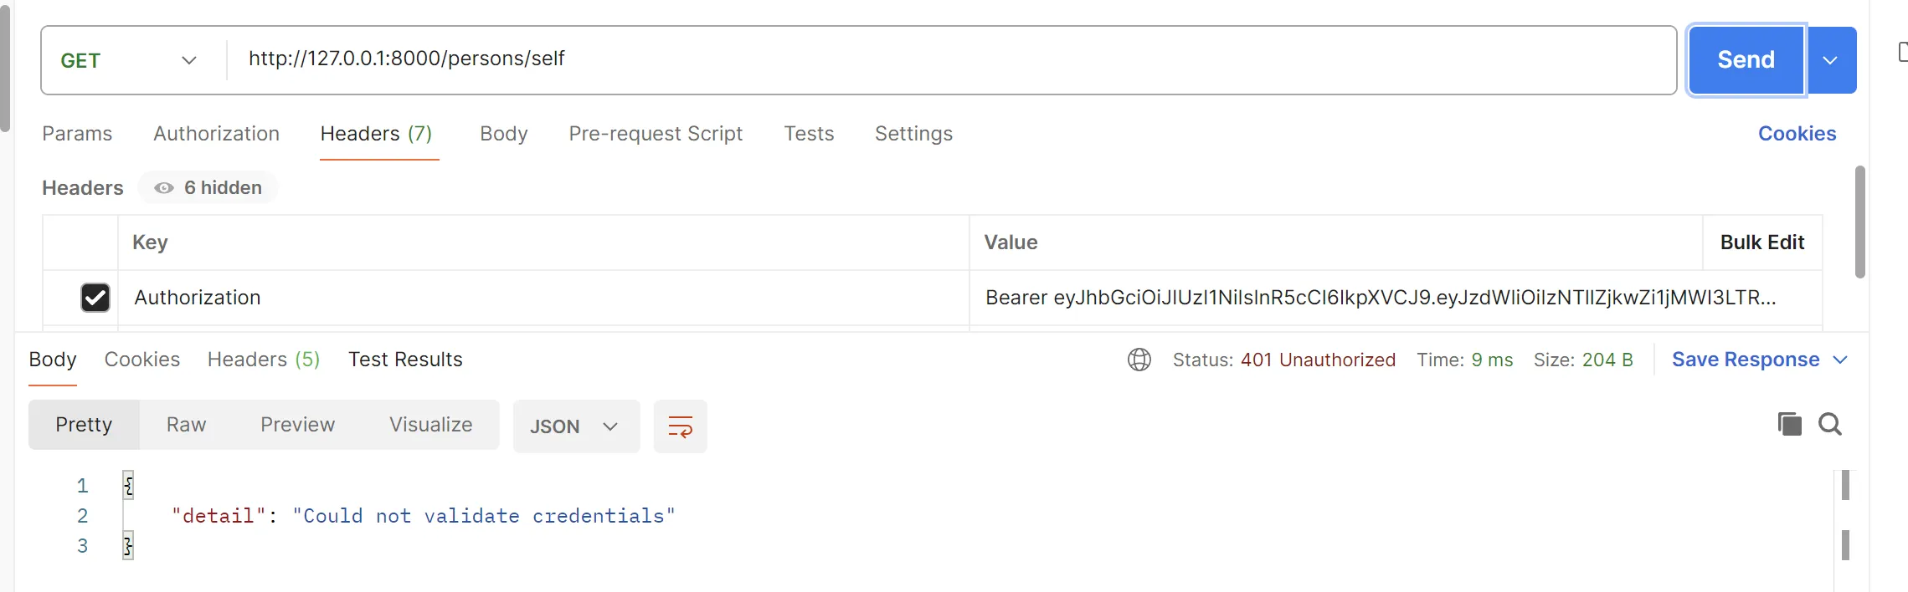Click the wrap lines icon in response toolbar
This screenshot has width=1908, height=592.
pyautogui.click(x=680, y=426)
